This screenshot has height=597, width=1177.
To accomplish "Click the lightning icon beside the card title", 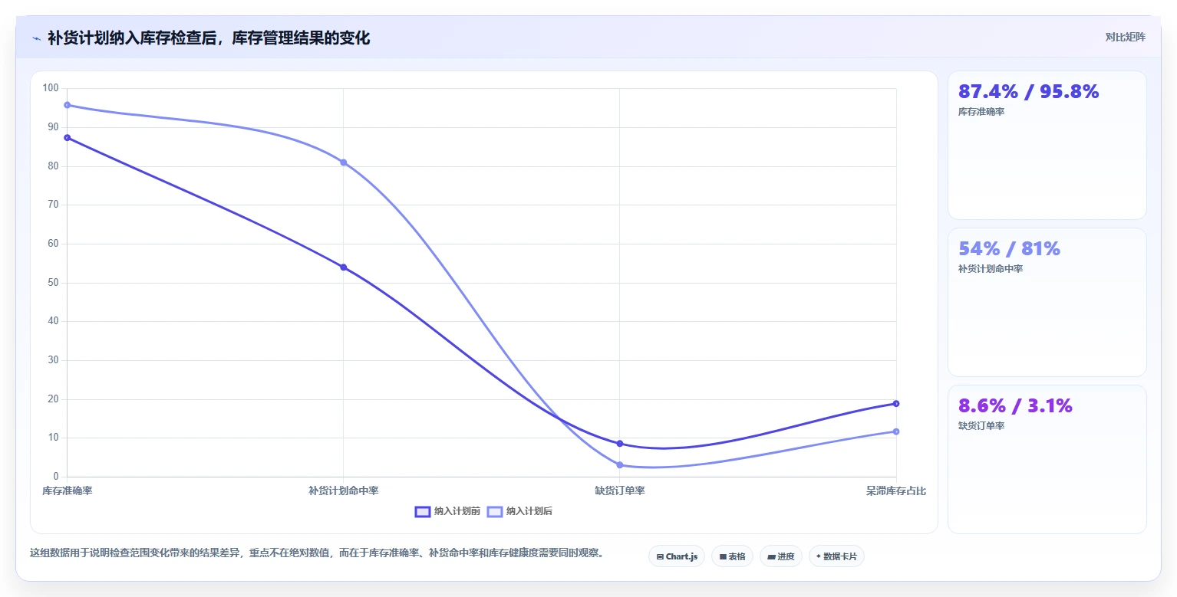I will point(36,38).
